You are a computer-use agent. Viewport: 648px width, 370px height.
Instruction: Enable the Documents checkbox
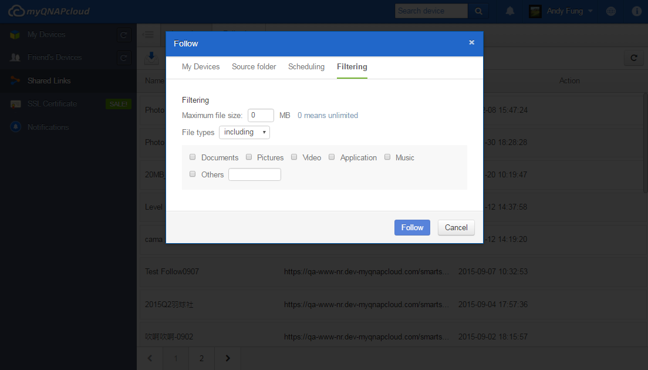tap(193, 157)
